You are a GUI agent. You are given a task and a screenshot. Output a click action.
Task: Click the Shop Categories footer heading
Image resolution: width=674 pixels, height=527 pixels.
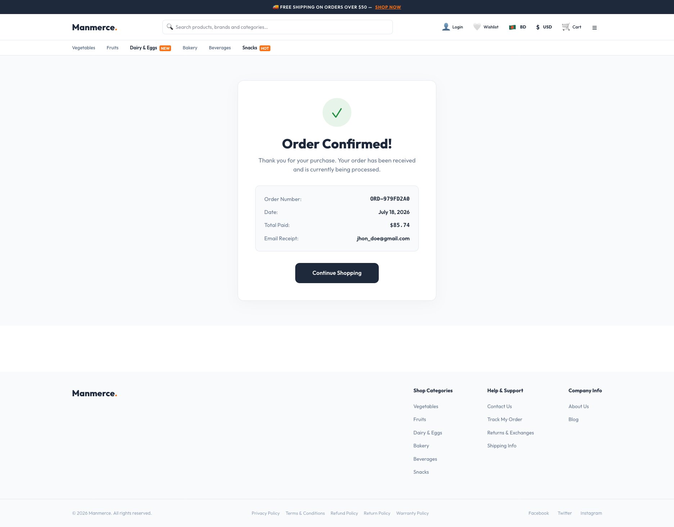pos(433,390)
